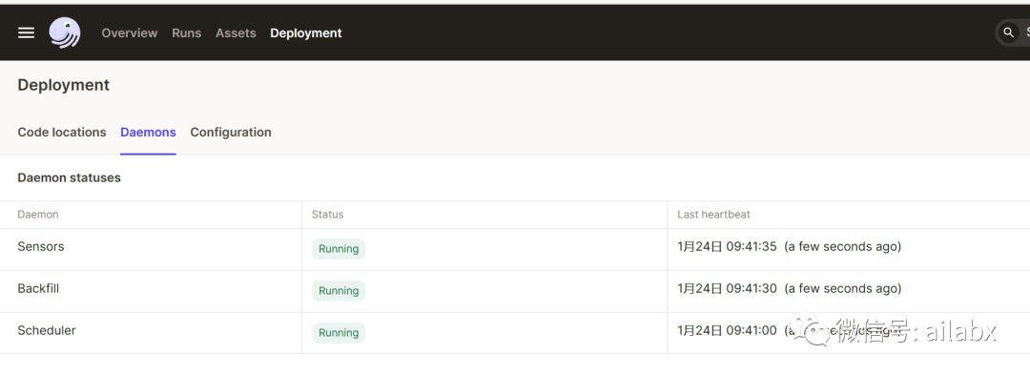Go to the Overview page
Viewport: 1030px width, 376px height.
click(130, 32)
